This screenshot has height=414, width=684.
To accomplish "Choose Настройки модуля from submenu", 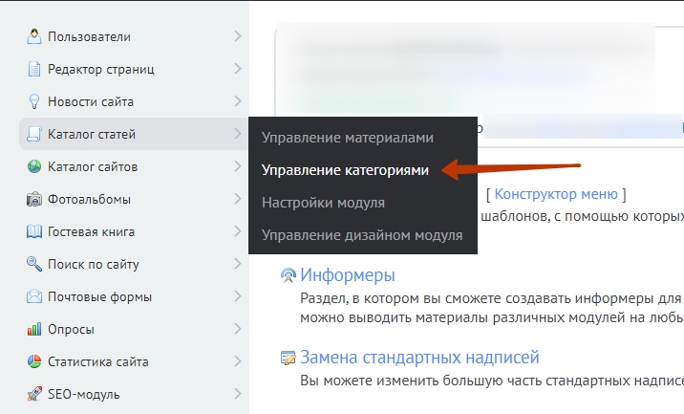I will tap(323, 203).
